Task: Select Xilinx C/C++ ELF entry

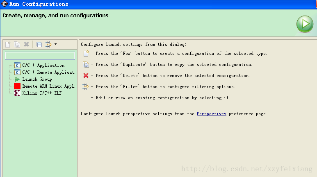Action: click(x=42, y=93)
